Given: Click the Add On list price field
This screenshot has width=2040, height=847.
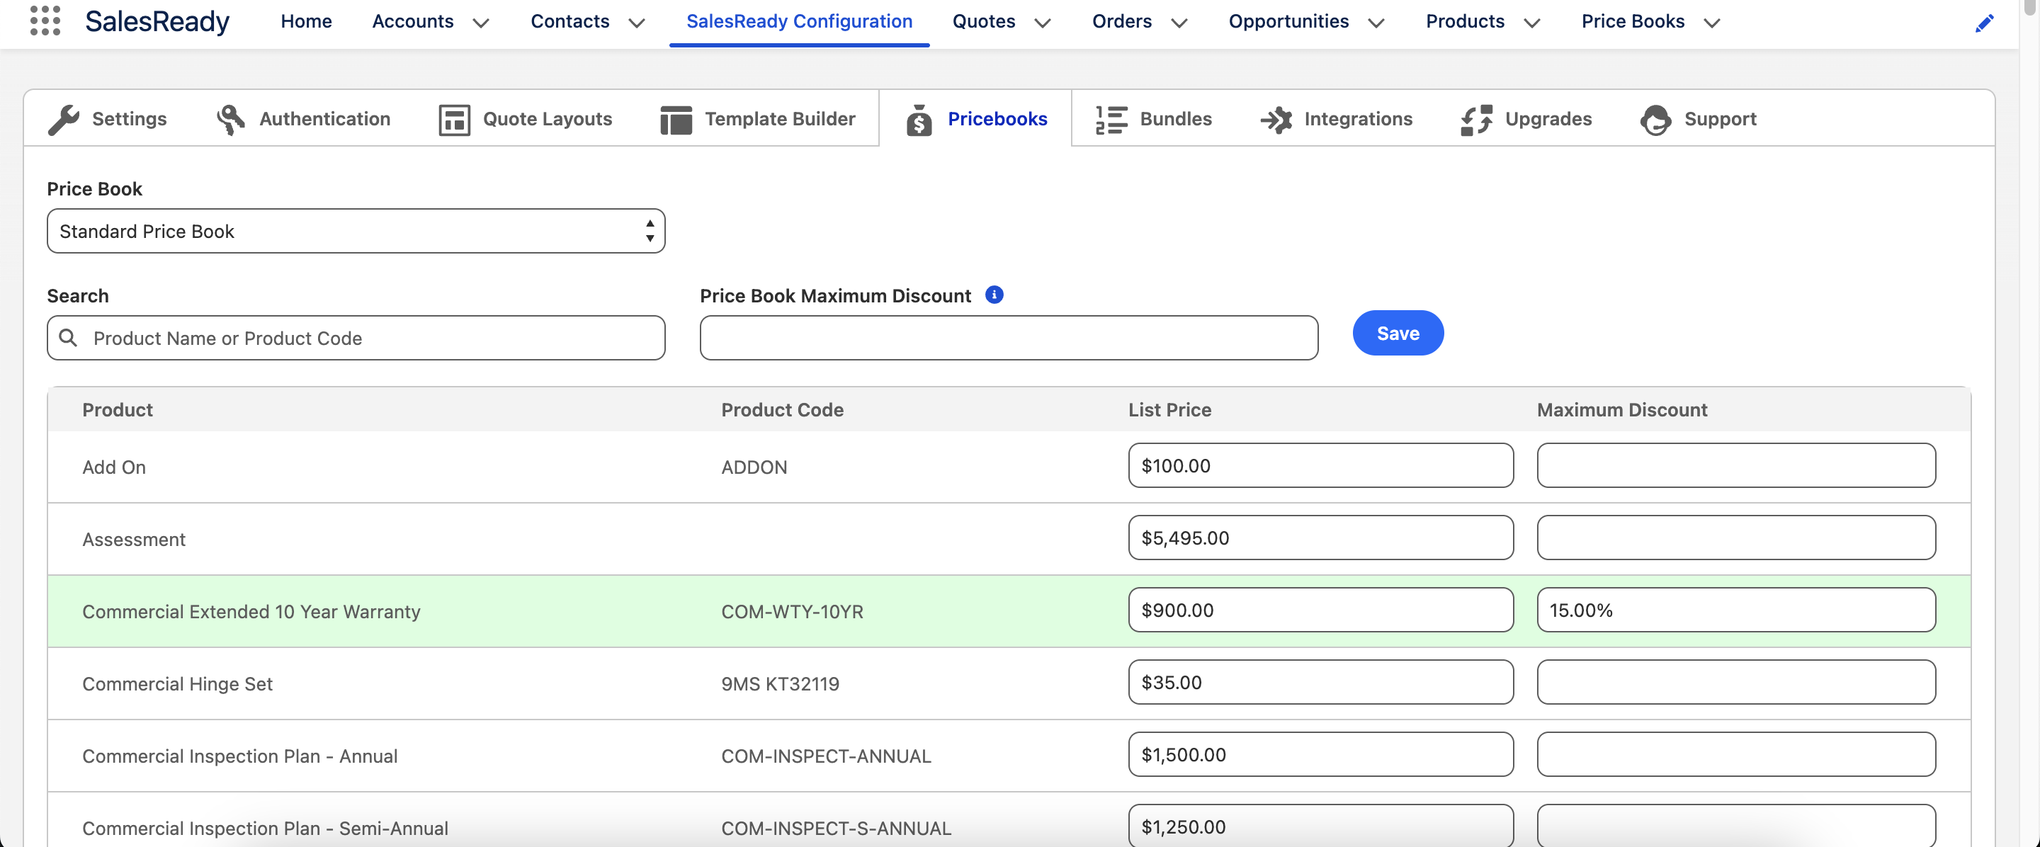Looking at the screenshot, I should 1320,465.
